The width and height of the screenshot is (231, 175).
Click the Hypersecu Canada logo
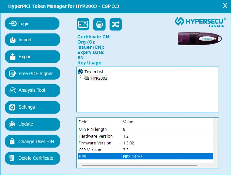pyautogui.click(x=200, y=22)
